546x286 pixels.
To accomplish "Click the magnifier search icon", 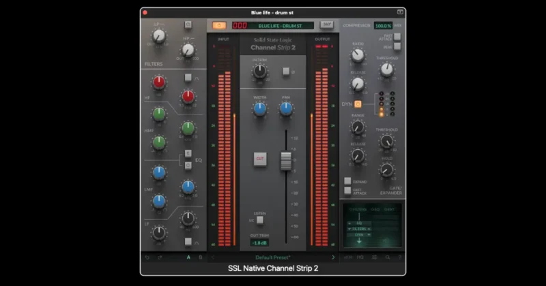I will (388, 257).
